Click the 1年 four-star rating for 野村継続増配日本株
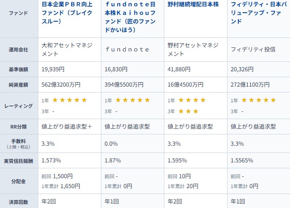Screen dimensions: 291x208 tap(192, 100)
